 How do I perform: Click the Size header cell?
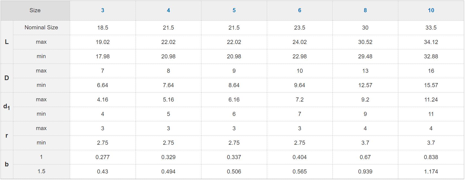coord(35,10)
